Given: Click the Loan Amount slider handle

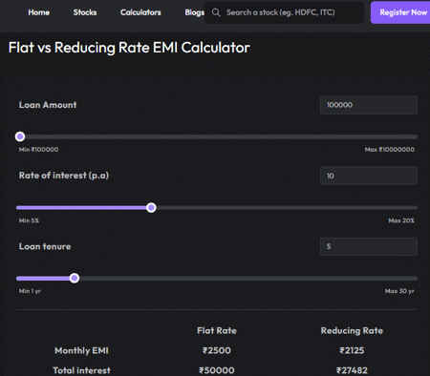Looking at the screenshot, I should point(20,136).
